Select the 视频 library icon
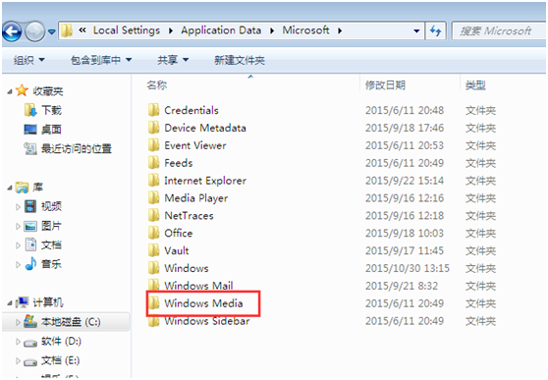548x380 pixels. point(30,206)
